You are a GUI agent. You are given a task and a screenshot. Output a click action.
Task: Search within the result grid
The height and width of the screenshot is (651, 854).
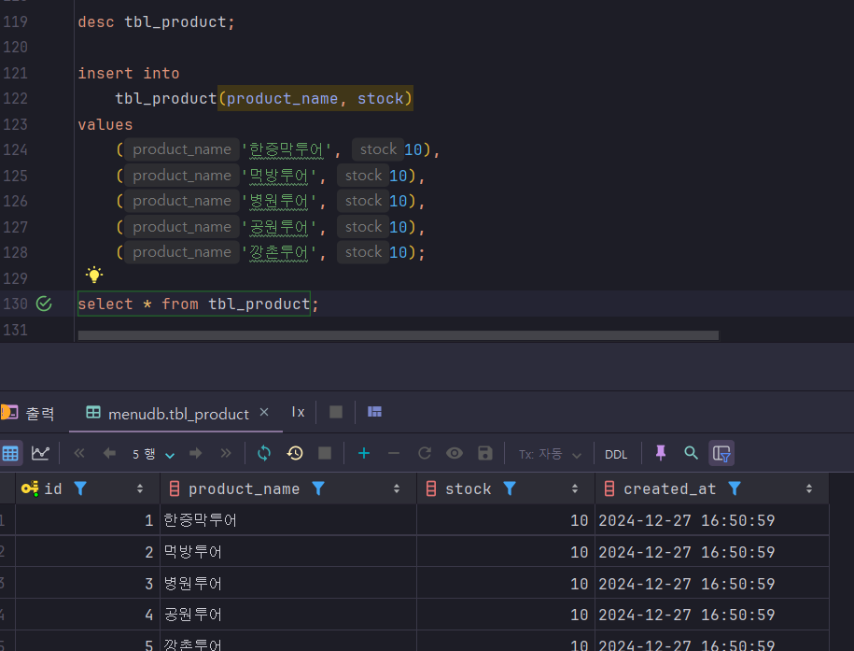tap(692, 453)
